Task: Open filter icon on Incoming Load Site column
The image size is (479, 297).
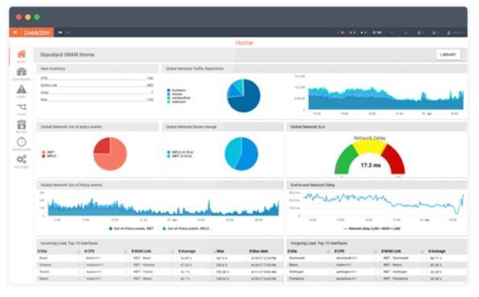Action: click(79, 251)
